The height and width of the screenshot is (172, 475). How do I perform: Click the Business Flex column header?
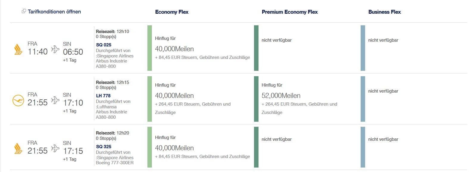pyautogui.click(x=384, y=12)
